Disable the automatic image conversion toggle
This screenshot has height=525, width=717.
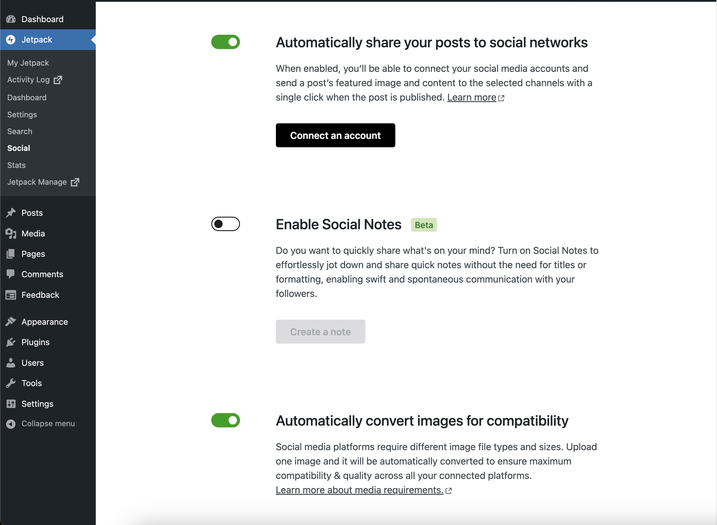point(225,419)
